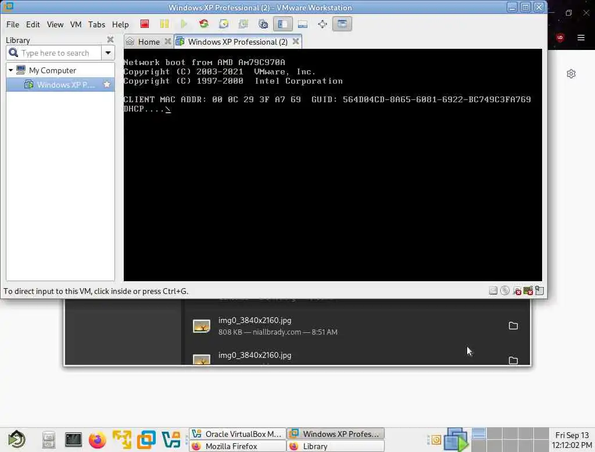Screen dimensions: 595x452
Task: Click the Enter Full Screen icon
Action: pos(322,24)
